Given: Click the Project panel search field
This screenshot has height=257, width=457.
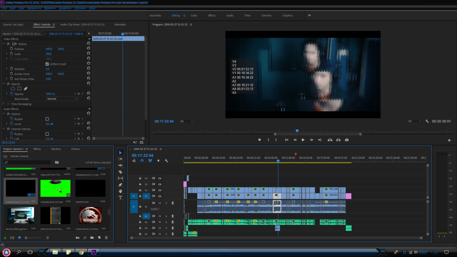Looking at the screenshot, I should tap(27, 162).
